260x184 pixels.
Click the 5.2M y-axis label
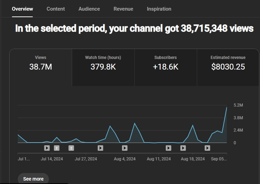[x=238, y=105]
